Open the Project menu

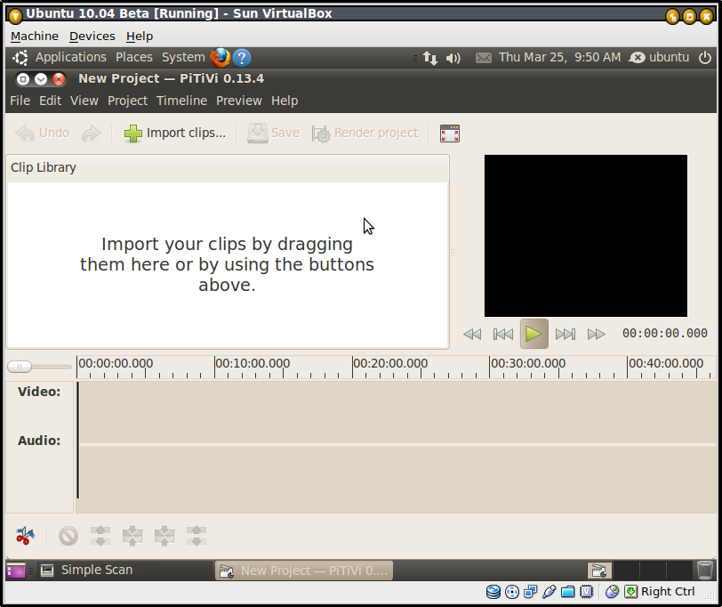pos(127,101)
